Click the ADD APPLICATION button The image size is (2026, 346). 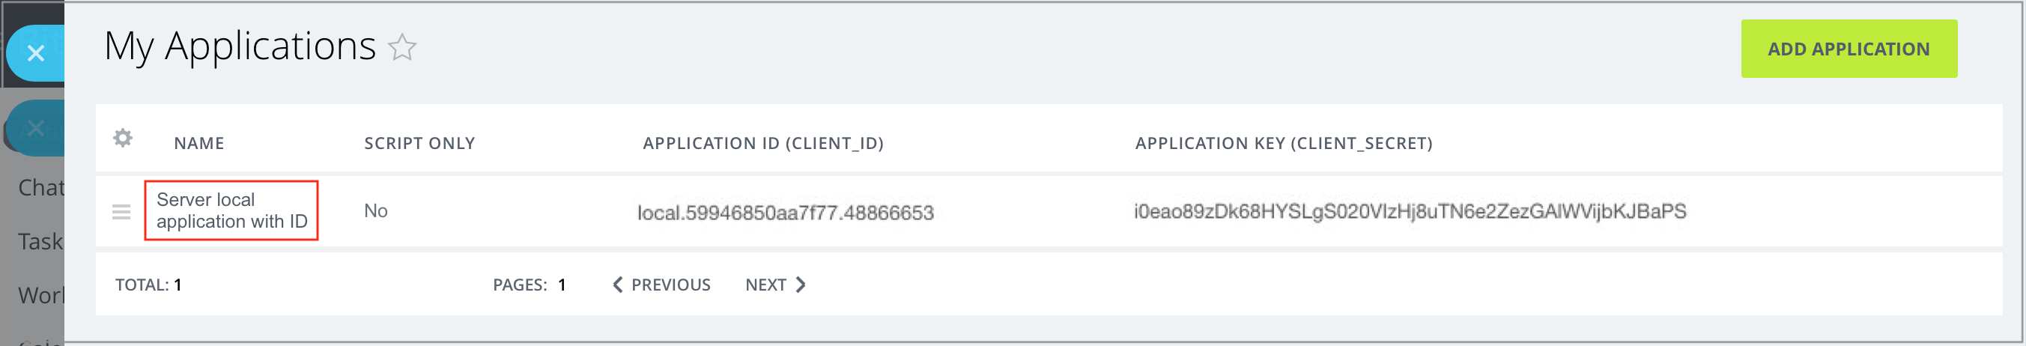(1848, 49)
